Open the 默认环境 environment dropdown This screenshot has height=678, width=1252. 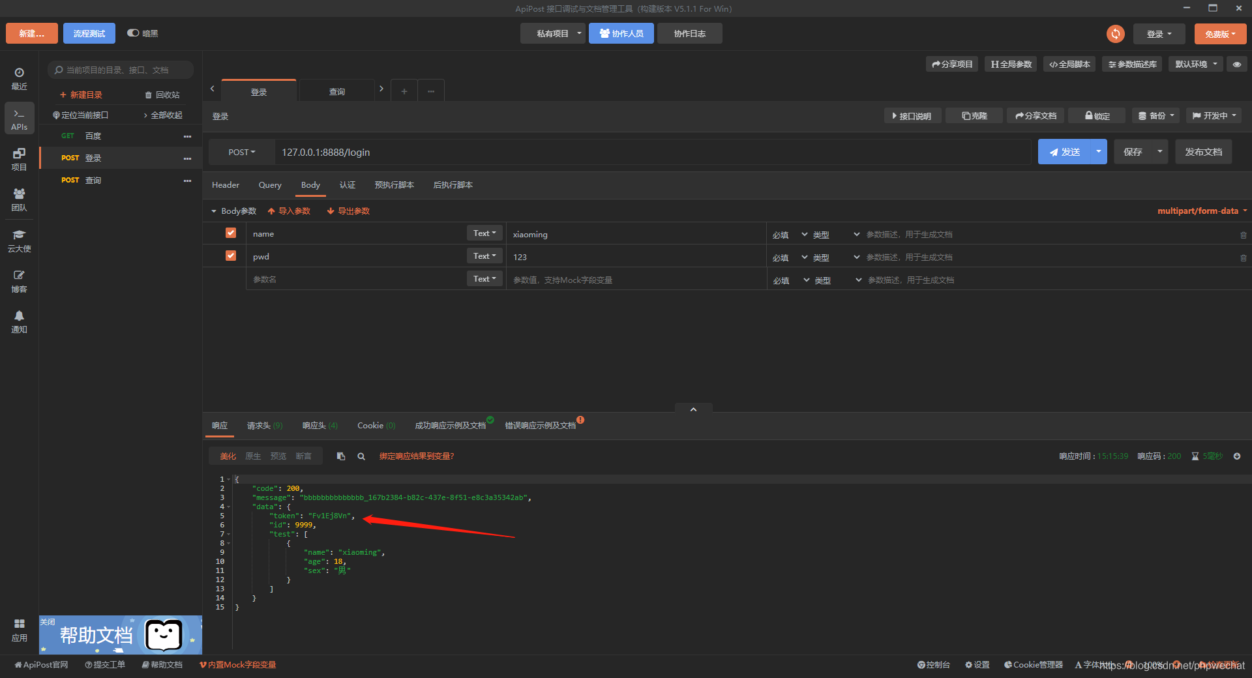tap(1196, 64)
